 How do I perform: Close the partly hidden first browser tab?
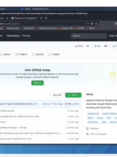(7, 18)
